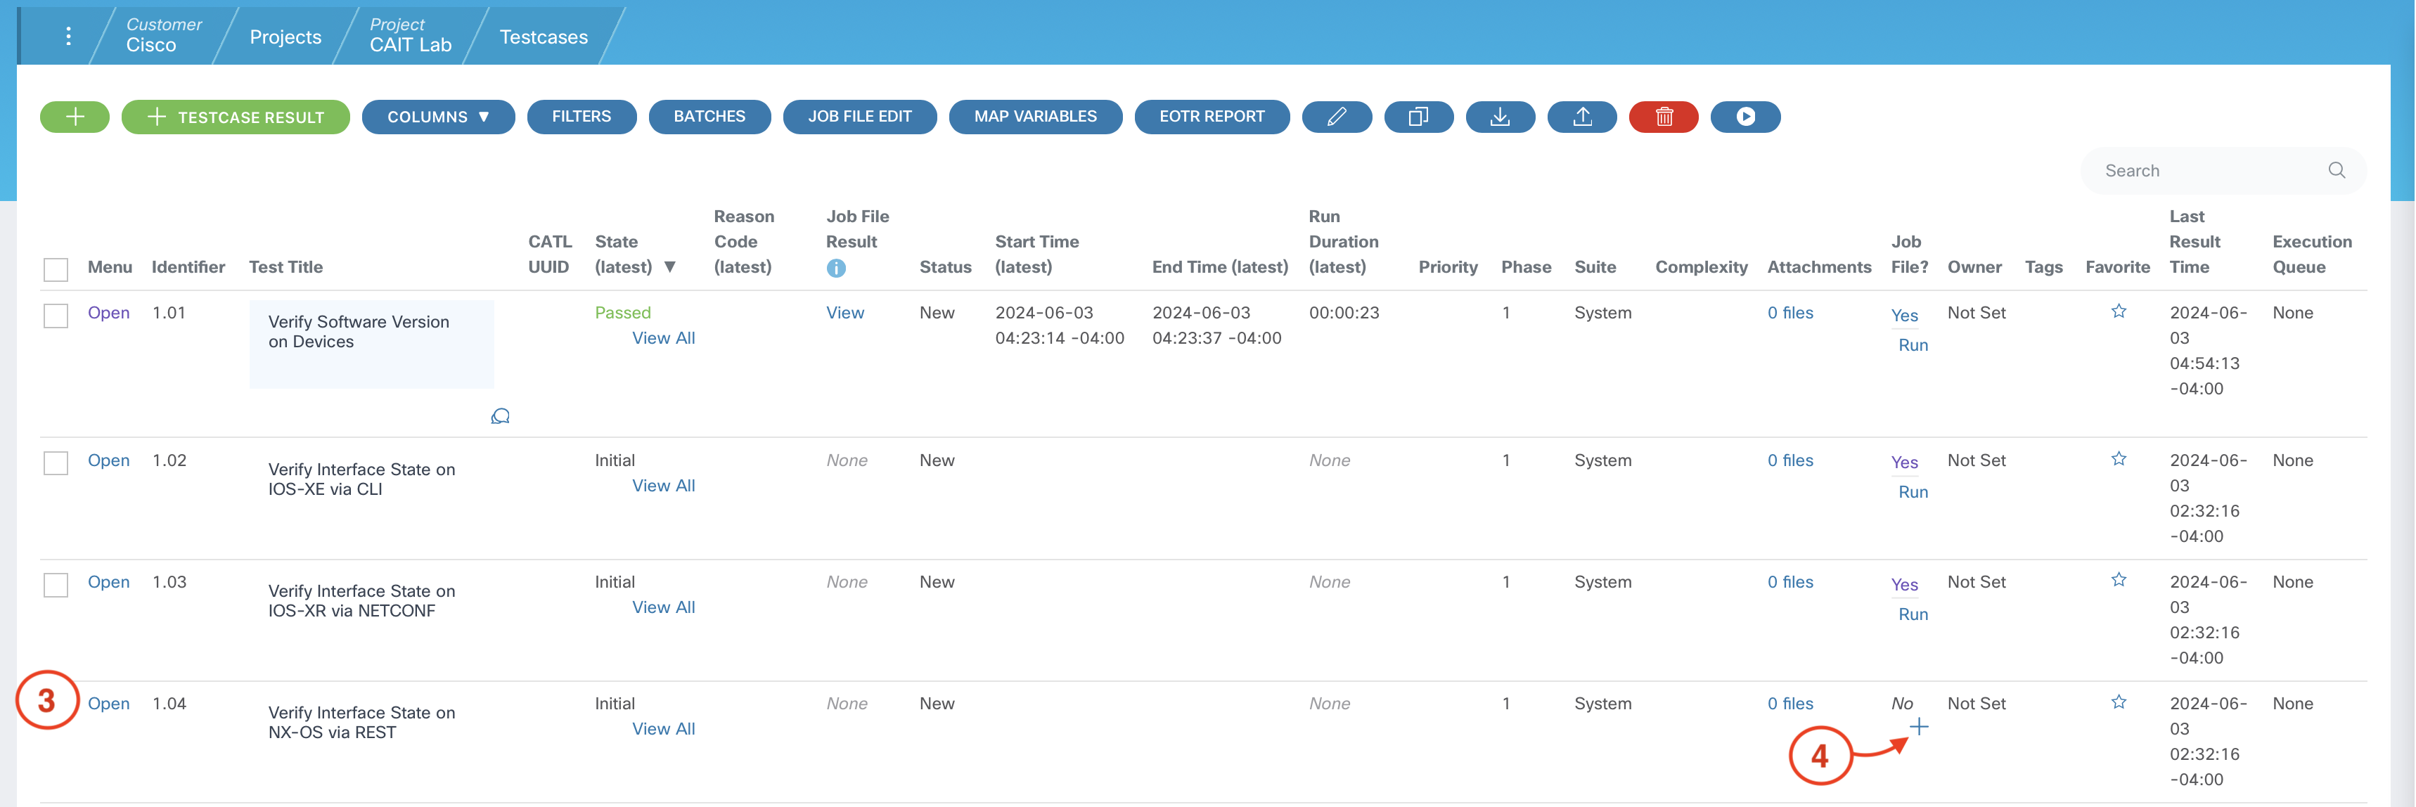
Task: Click Run link for testcase 1.02
Action: (1913, 492)
